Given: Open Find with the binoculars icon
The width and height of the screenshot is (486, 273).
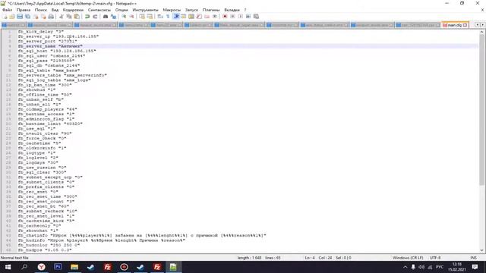Looking at the screenshot, I should point(106,17).
